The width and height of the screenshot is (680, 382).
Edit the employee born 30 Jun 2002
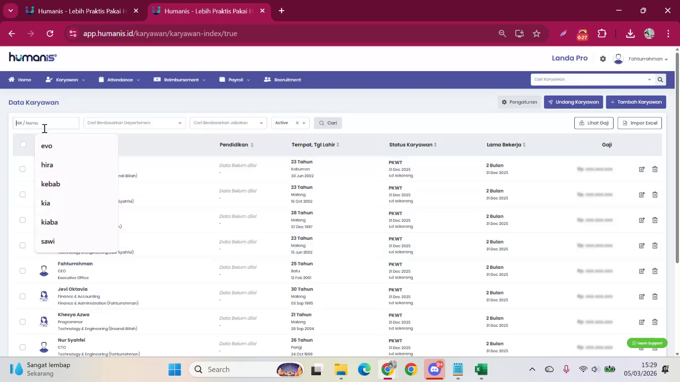click(642, 169)
